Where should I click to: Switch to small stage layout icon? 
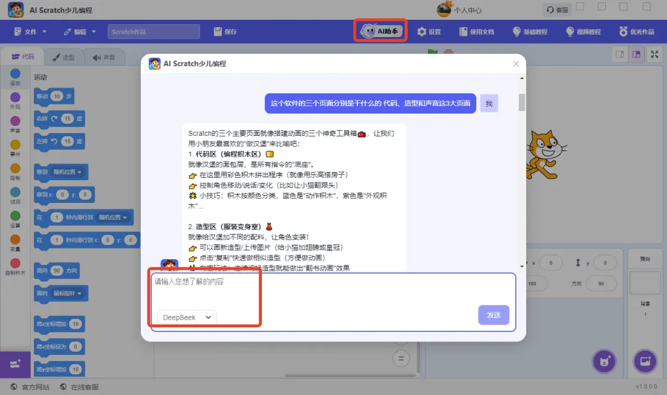620,54
